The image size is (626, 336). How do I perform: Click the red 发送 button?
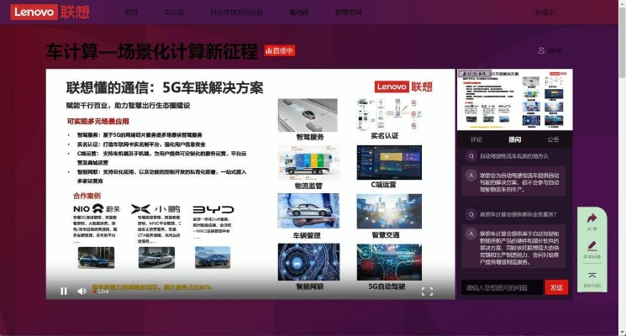pyautogui.click(x=556, y=287)
